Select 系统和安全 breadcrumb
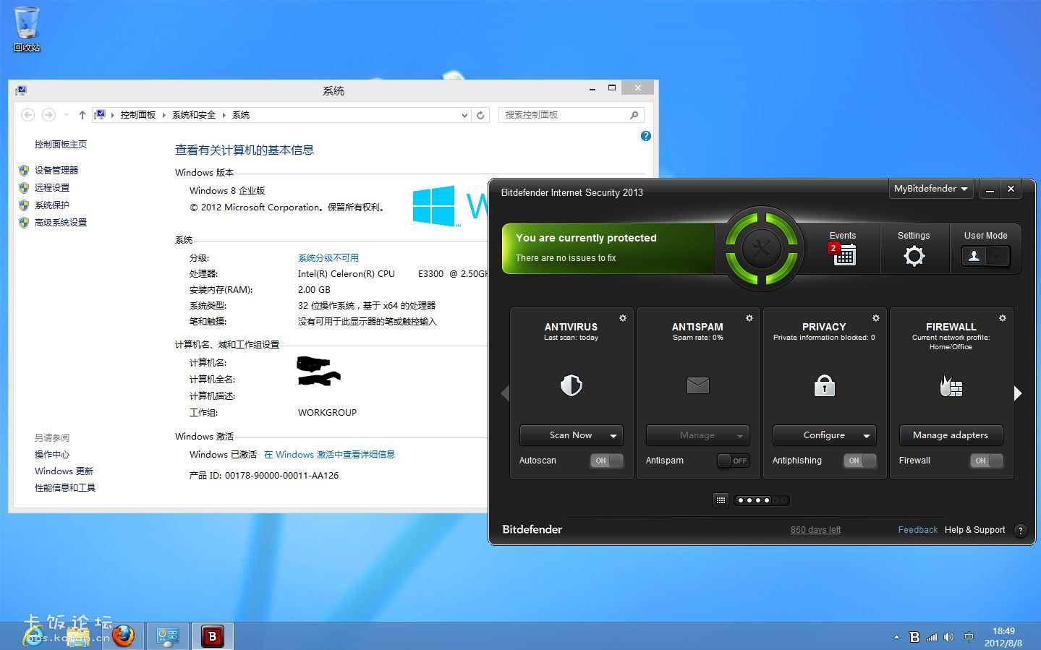The image size is (1041, 650). click(194, 115)
